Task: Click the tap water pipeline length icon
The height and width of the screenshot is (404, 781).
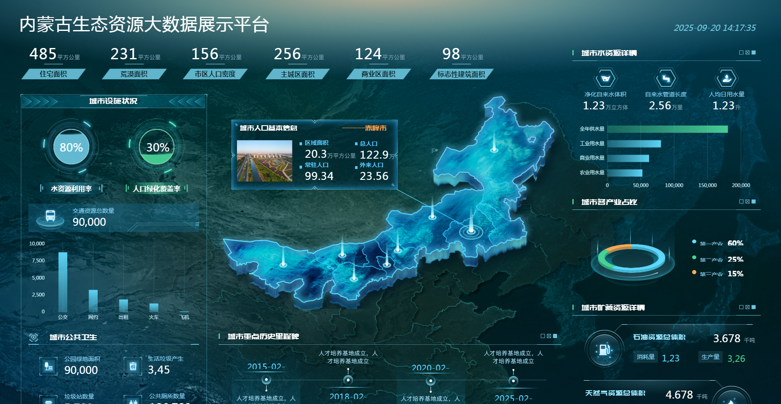Action: point(666,78)
